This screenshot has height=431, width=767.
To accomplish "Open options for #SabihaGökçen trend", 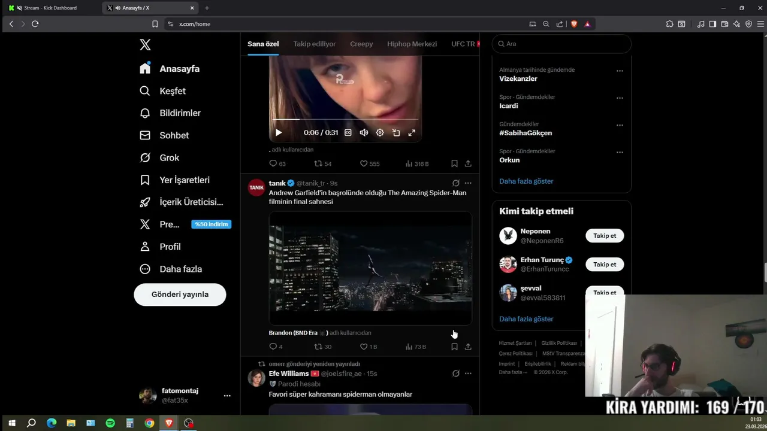I will 620,125.
